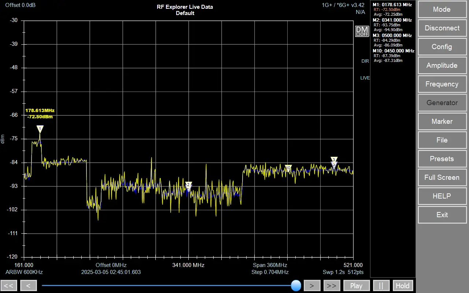
Task: Click the sweep position slider handle
Action: [296, 285]
